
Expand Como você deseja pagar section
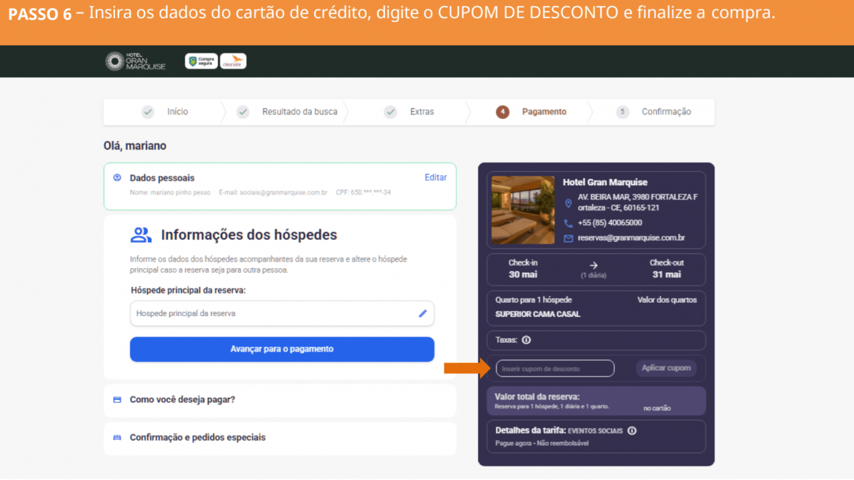[280, 400]
